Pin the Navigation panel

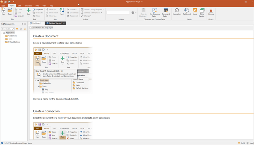point(22,24)
